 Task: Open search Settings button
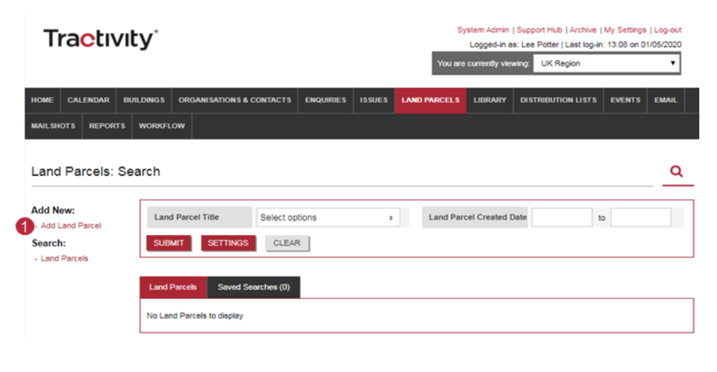[228, 243]
